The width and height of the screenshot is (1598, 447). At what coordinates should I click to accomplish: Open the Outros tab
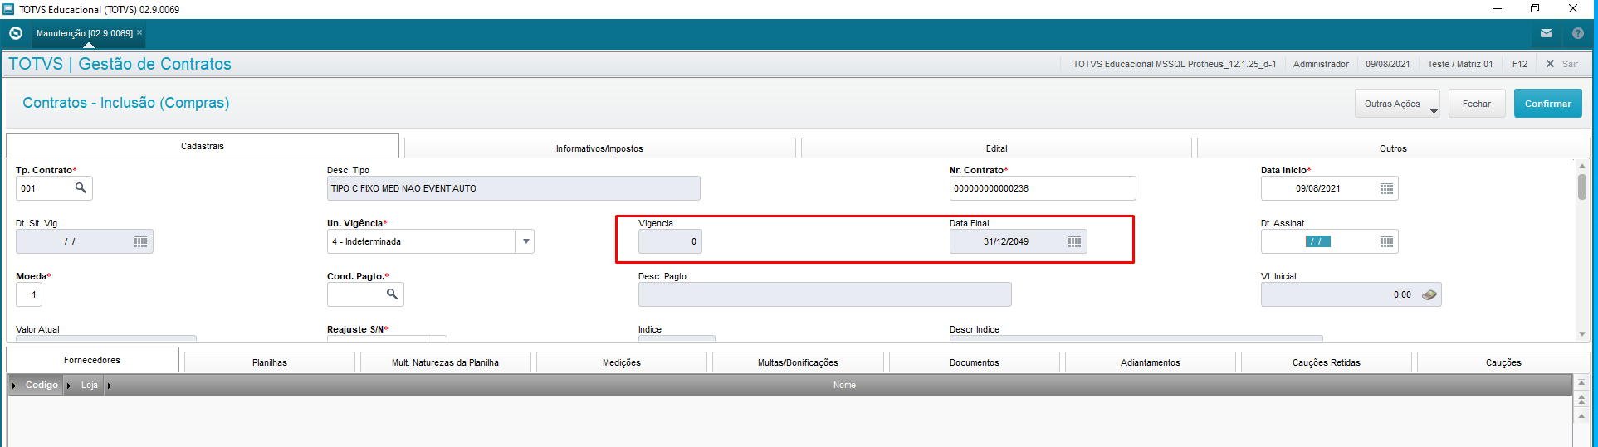click(x=1393, y=148)
